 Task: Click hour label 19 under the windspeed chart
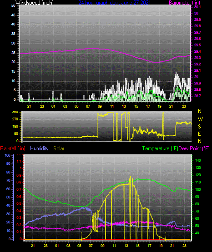159,106
